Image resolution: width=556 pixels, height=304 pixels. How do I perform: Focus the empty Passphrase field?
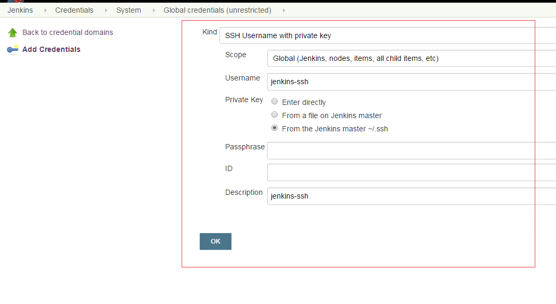(412, 150)
